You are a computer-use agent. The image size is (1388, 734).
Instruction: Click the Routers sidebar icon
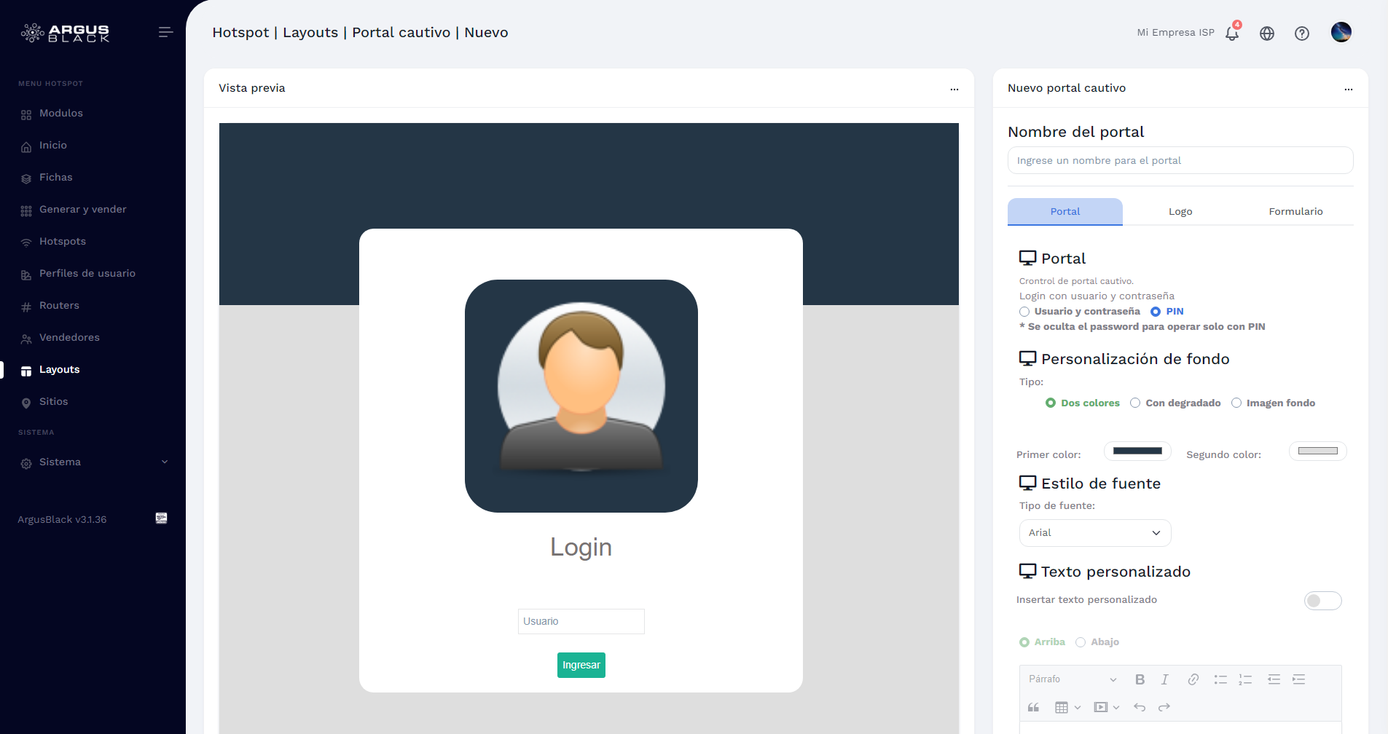[26, 305]
